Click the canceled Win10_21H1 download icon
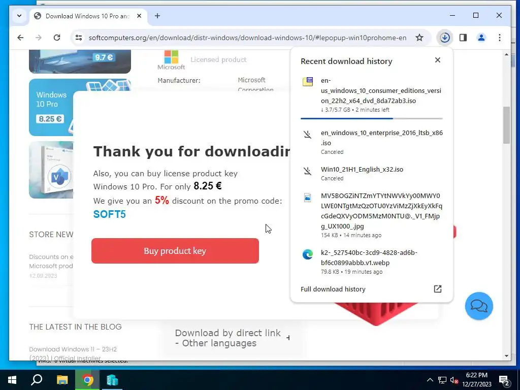Viewport: 520px width, 390px height. pyautogui.click(x=308, y=171)
